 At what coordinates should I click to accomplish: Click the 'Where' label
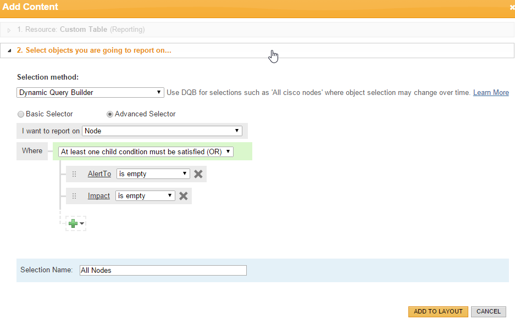(32, 151)
